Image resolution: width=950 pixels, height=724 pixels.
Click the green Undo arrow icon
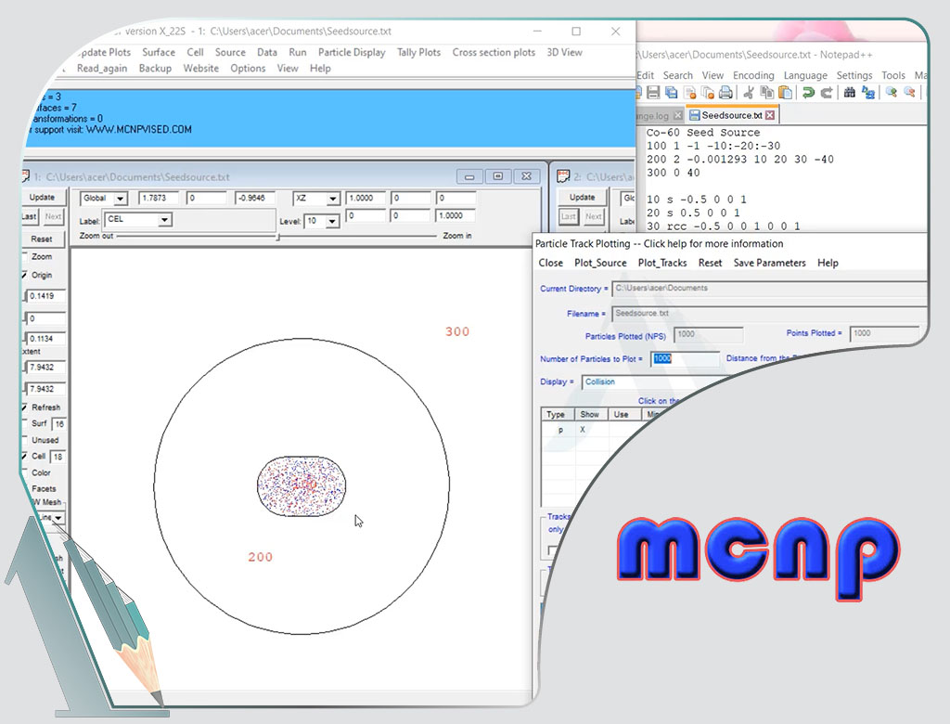[808, 93]
